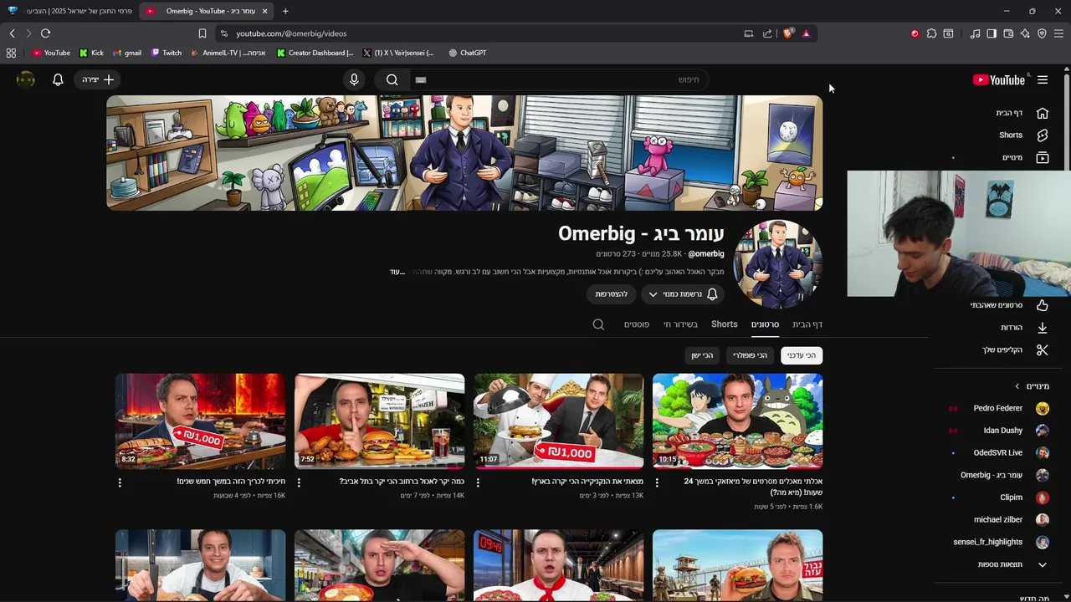Expand channel description with 'עוד'
The width and height of the screenshot is (1071, 602).
(397, 272)
